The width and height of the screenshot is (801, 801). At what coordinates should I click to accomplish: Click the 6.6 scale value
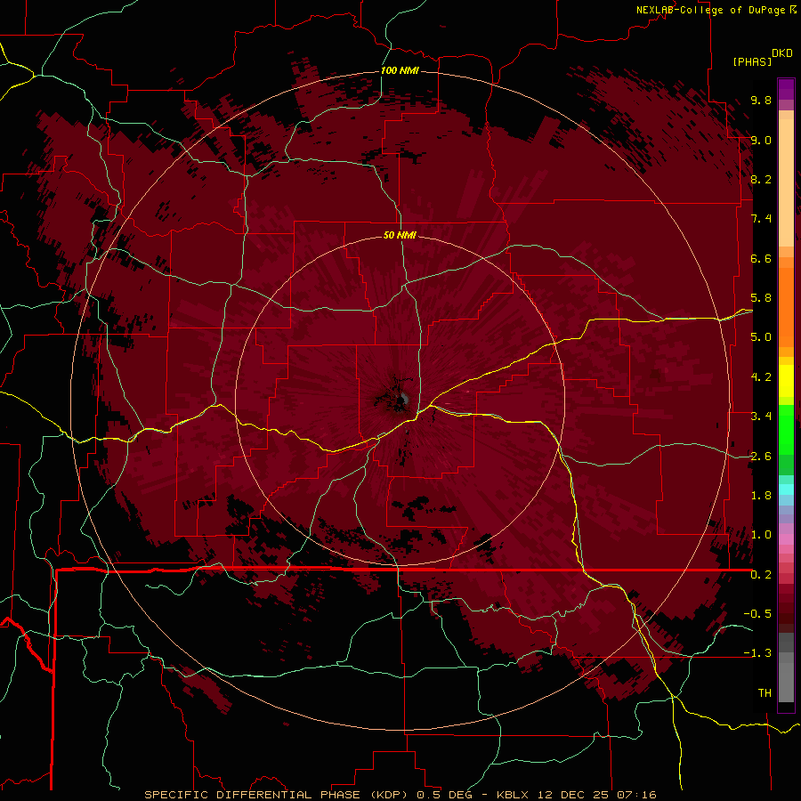[761, 258]
